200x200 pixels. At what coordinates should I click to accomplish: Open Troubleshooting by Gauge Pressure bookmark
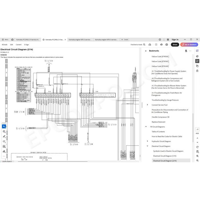tap(165, 100)
